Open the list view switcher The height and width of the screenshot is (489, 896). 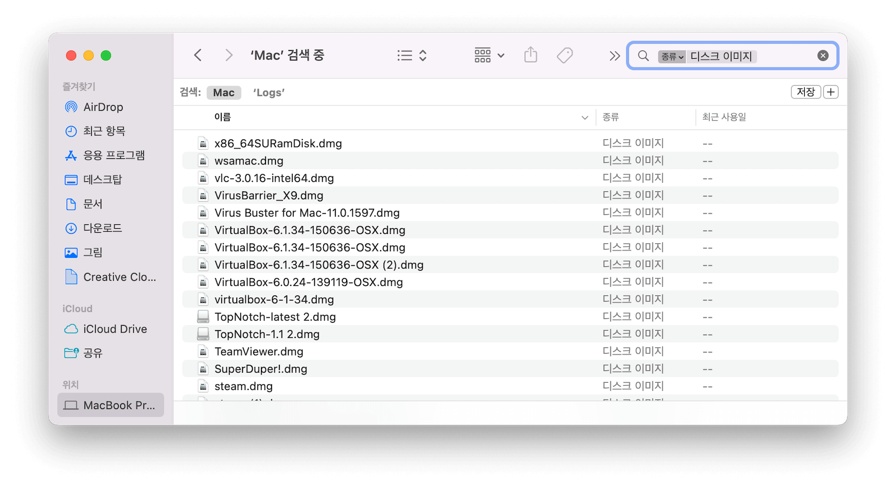(412, 55)
